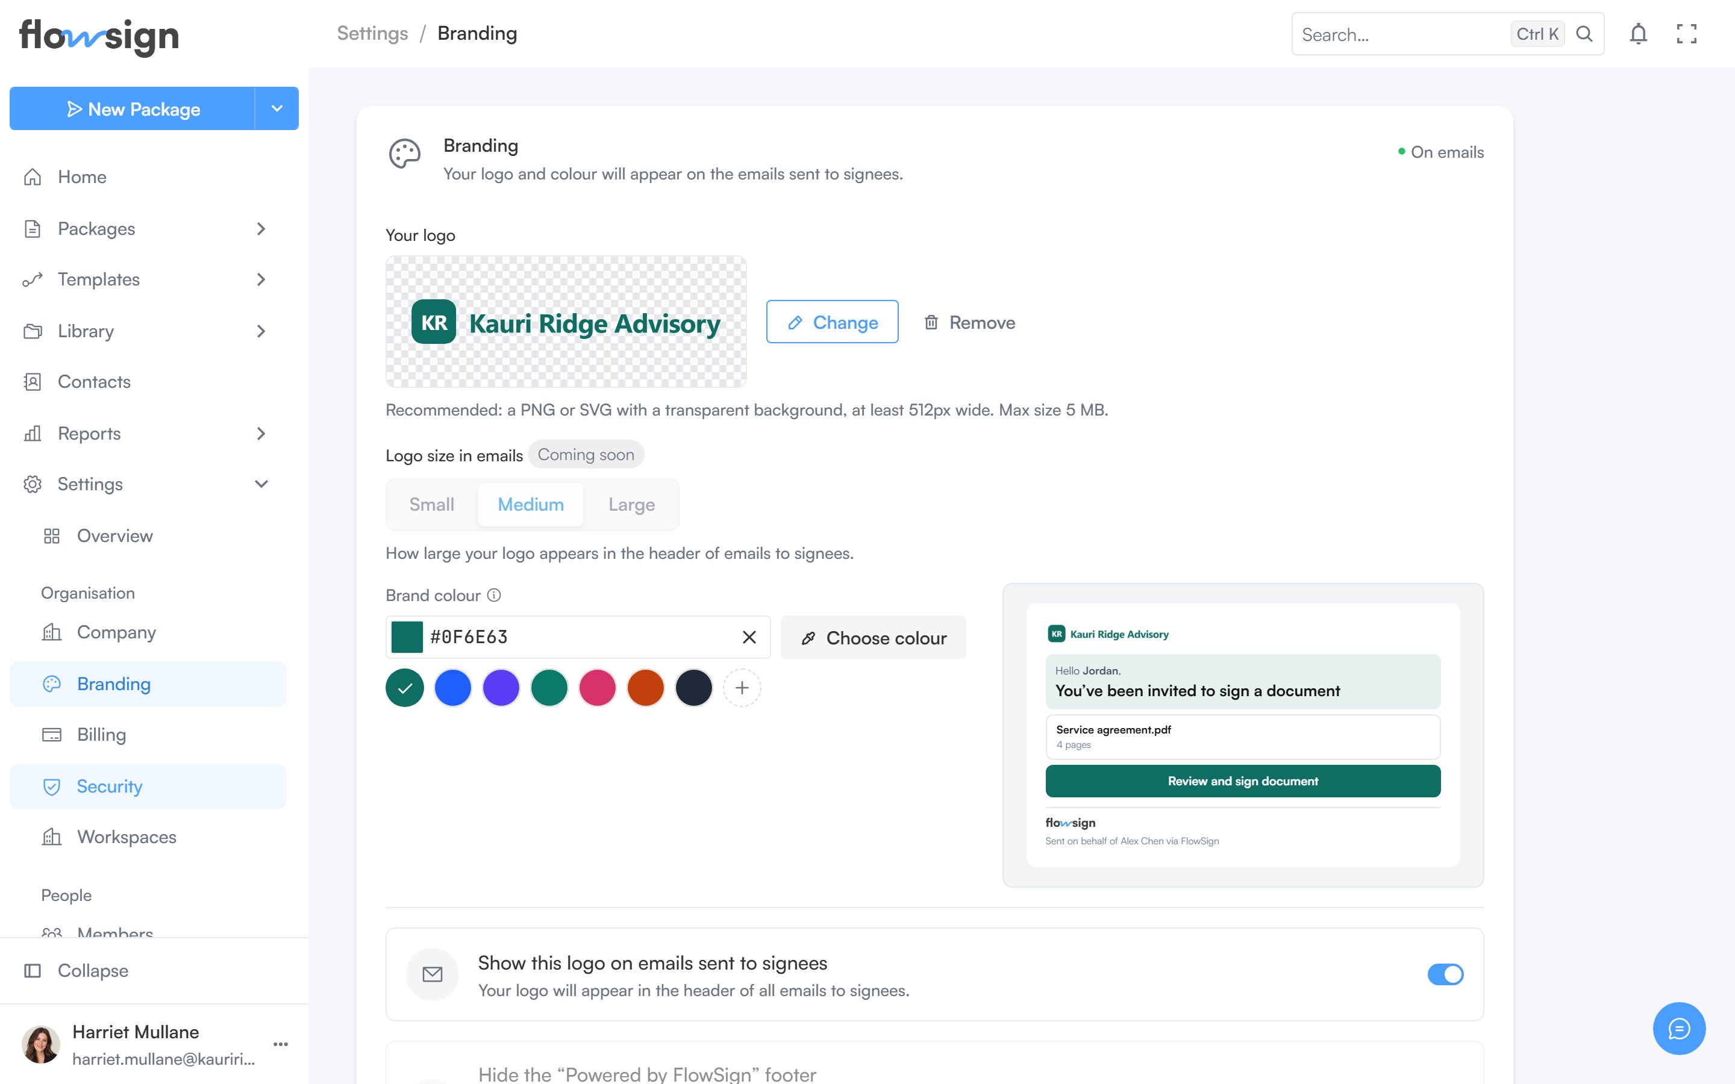The width and height of the screenshot is (1735, 1084).
Task: Click Review and sign document preview button
Action: [1242, 780]
